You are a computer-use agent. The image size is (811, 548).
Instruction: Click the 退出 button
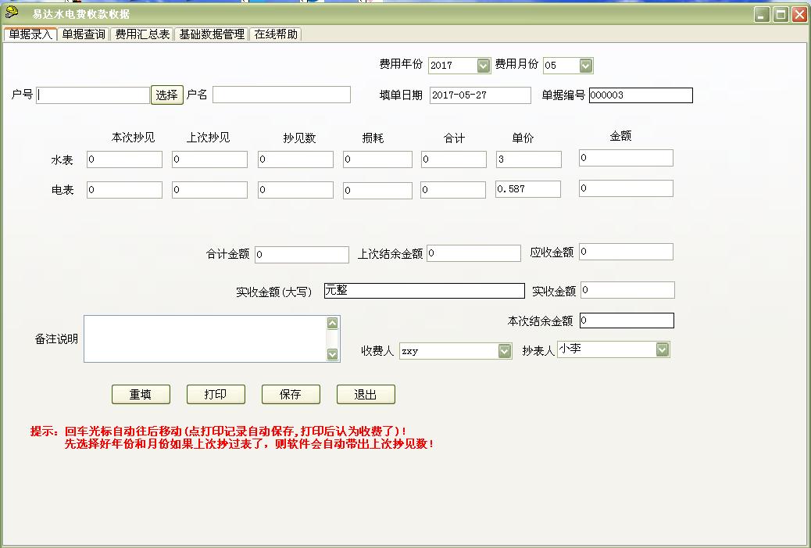[366, 394]
